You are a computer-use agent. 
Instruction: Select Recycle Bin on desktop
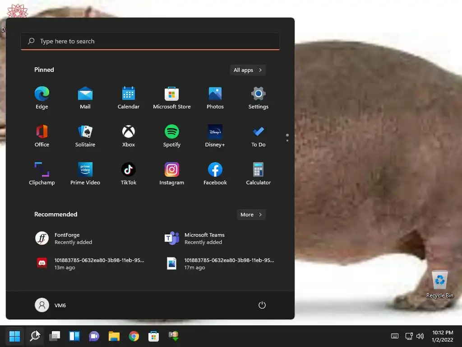[439, 284]
